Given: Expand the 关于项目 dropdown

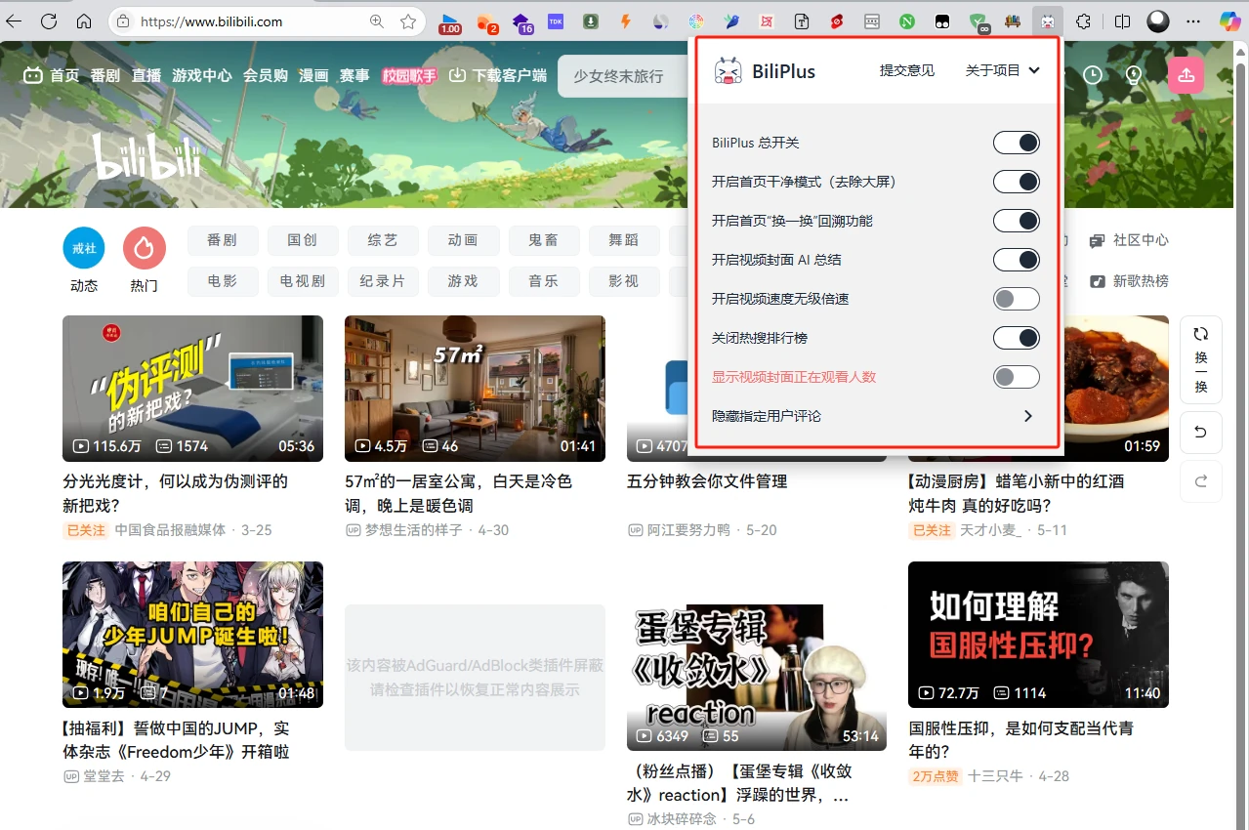Looking at the screenshot, I should point(1002,70).
